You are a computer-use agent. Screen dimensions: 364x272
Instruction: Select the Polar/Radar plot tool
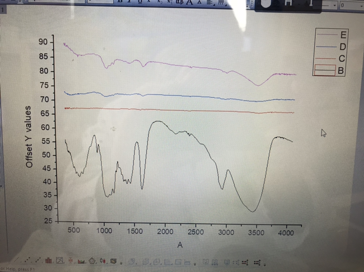[x=92, y=261]
